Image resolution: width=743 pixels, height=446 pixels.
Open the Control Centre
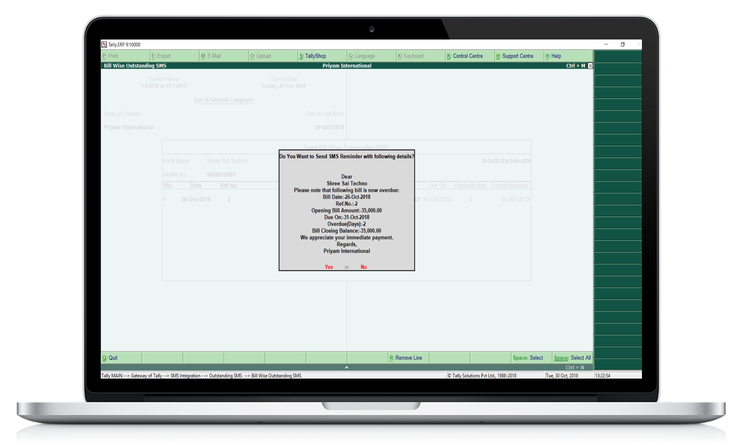pos(470,56)
